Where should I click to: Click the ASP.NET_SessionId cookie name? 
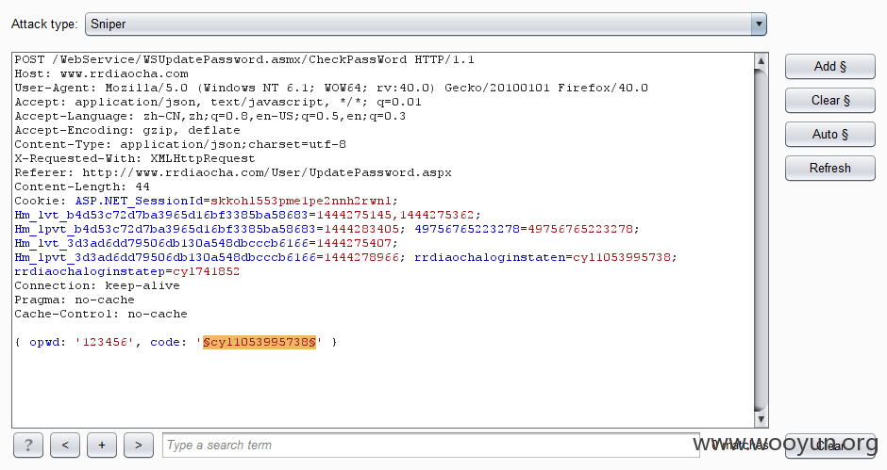139,202
